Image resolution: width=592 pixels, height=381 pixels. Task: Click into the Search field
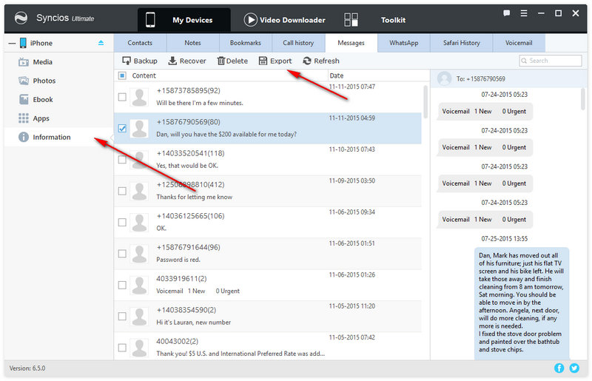(554, 61)
